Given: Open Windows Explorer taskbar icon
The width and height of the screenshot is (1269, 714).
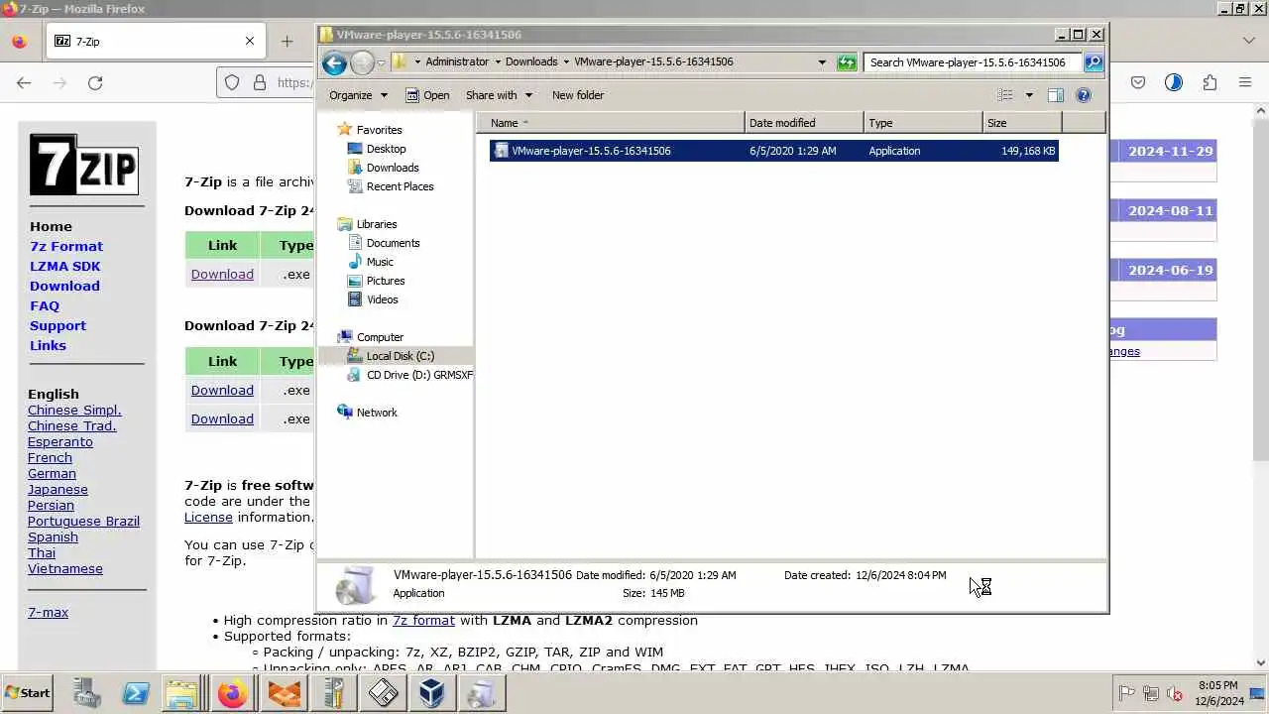Looking at the screenshot, I should (182, 693).
